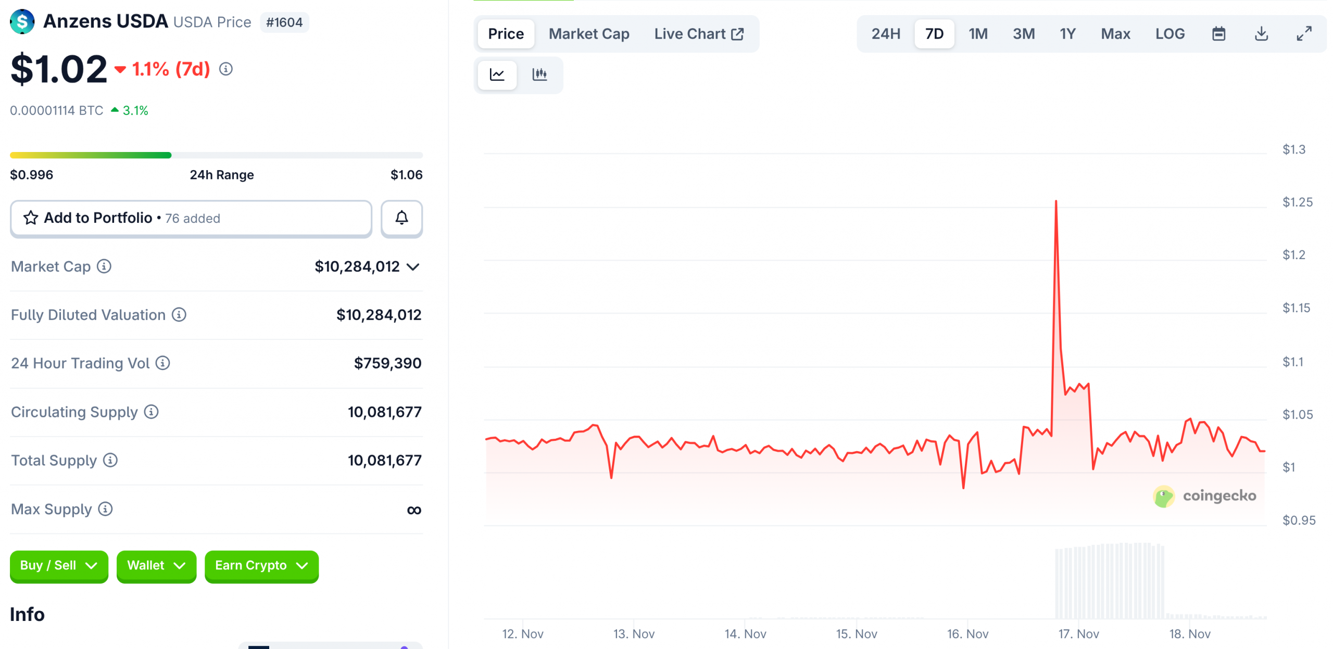The width and height of the screenshot is (1333, 649).
Task: Switch to the Market Cap tab
Action: 588,34
